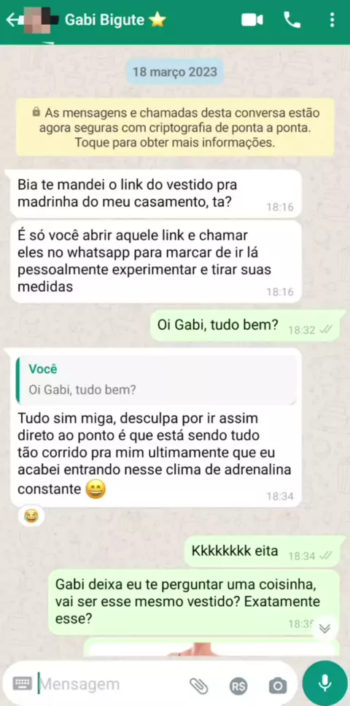Start a video call with Gabi Bigute
The height and width of the screenshot is (706, 350).
click(252, 20)
